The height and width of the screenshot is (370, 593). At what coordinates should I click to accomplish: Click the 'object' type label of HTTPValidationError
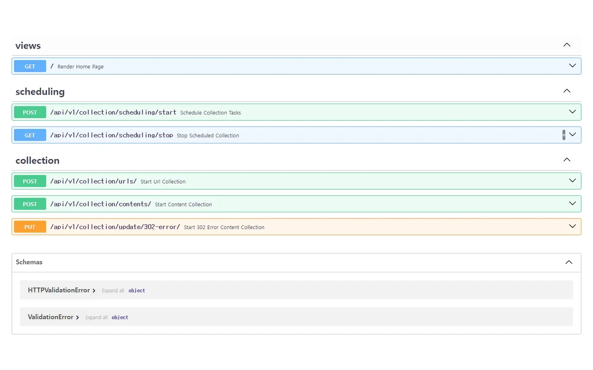137,291
